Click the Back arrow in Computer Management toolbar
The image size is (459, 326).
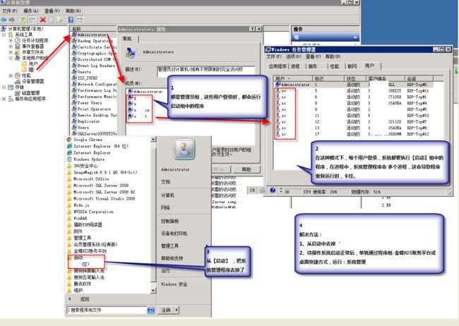point(4,20)
